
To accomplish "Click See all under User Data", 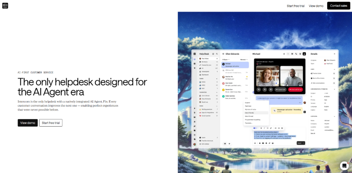I will [313, 133].
